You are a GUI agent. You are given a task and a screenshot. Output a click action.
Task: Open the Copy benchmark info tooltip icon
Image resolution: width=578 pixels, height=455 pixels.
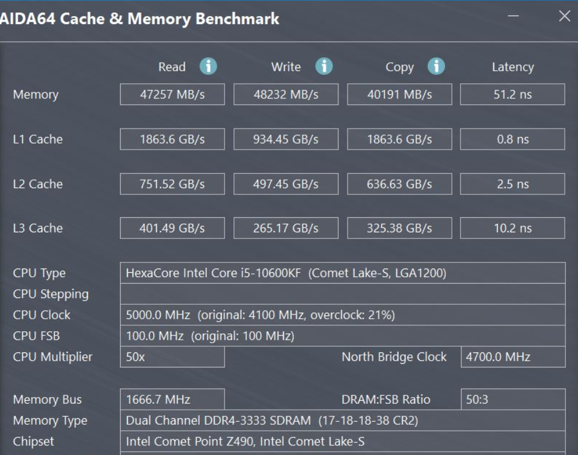436,66
